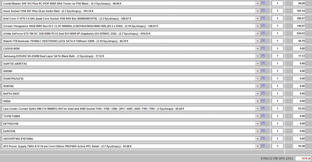Open info icon for CD/DVD-ROM row

(263, 48)
